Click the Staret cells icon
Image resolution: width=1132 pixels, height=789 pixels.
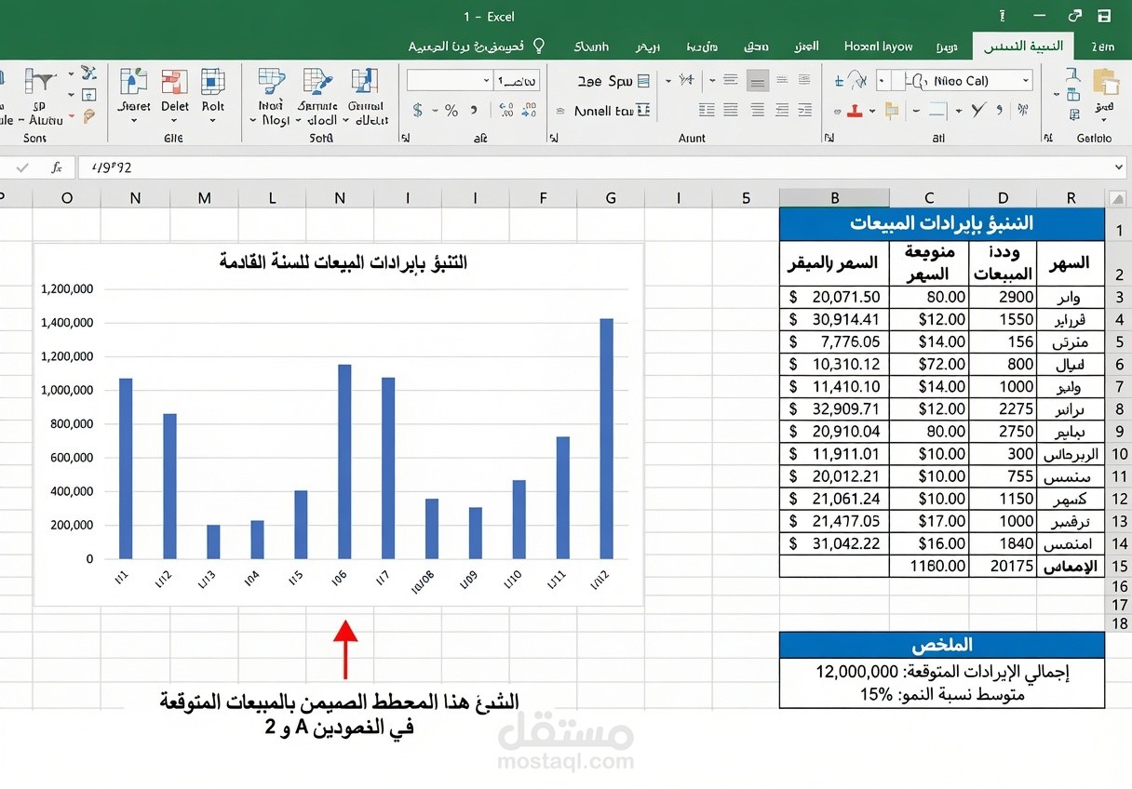point(133,82)
